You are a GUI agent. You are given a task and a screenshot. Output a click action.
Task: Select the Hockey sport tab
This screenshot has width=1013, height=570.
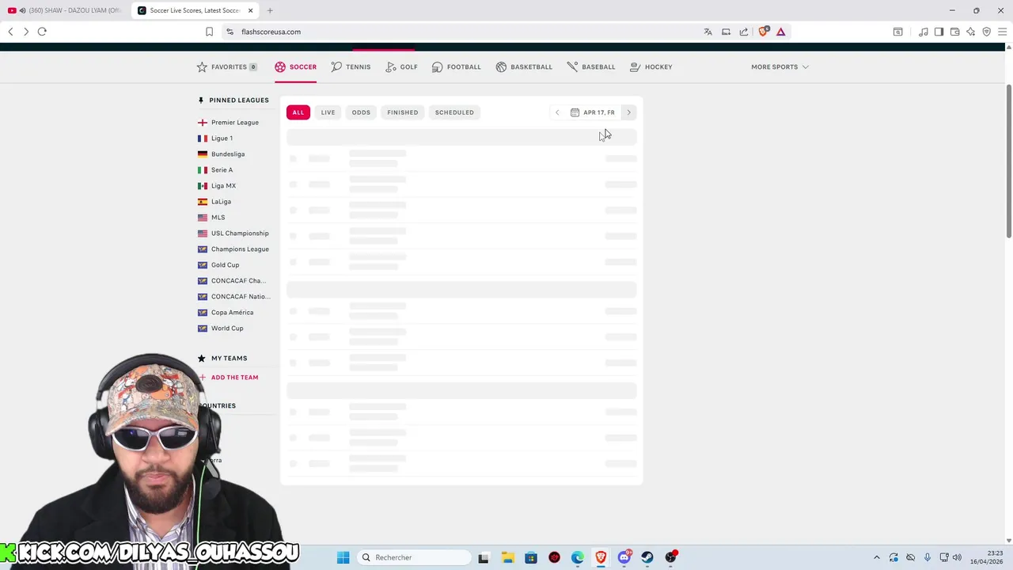[x=651, y=66]
